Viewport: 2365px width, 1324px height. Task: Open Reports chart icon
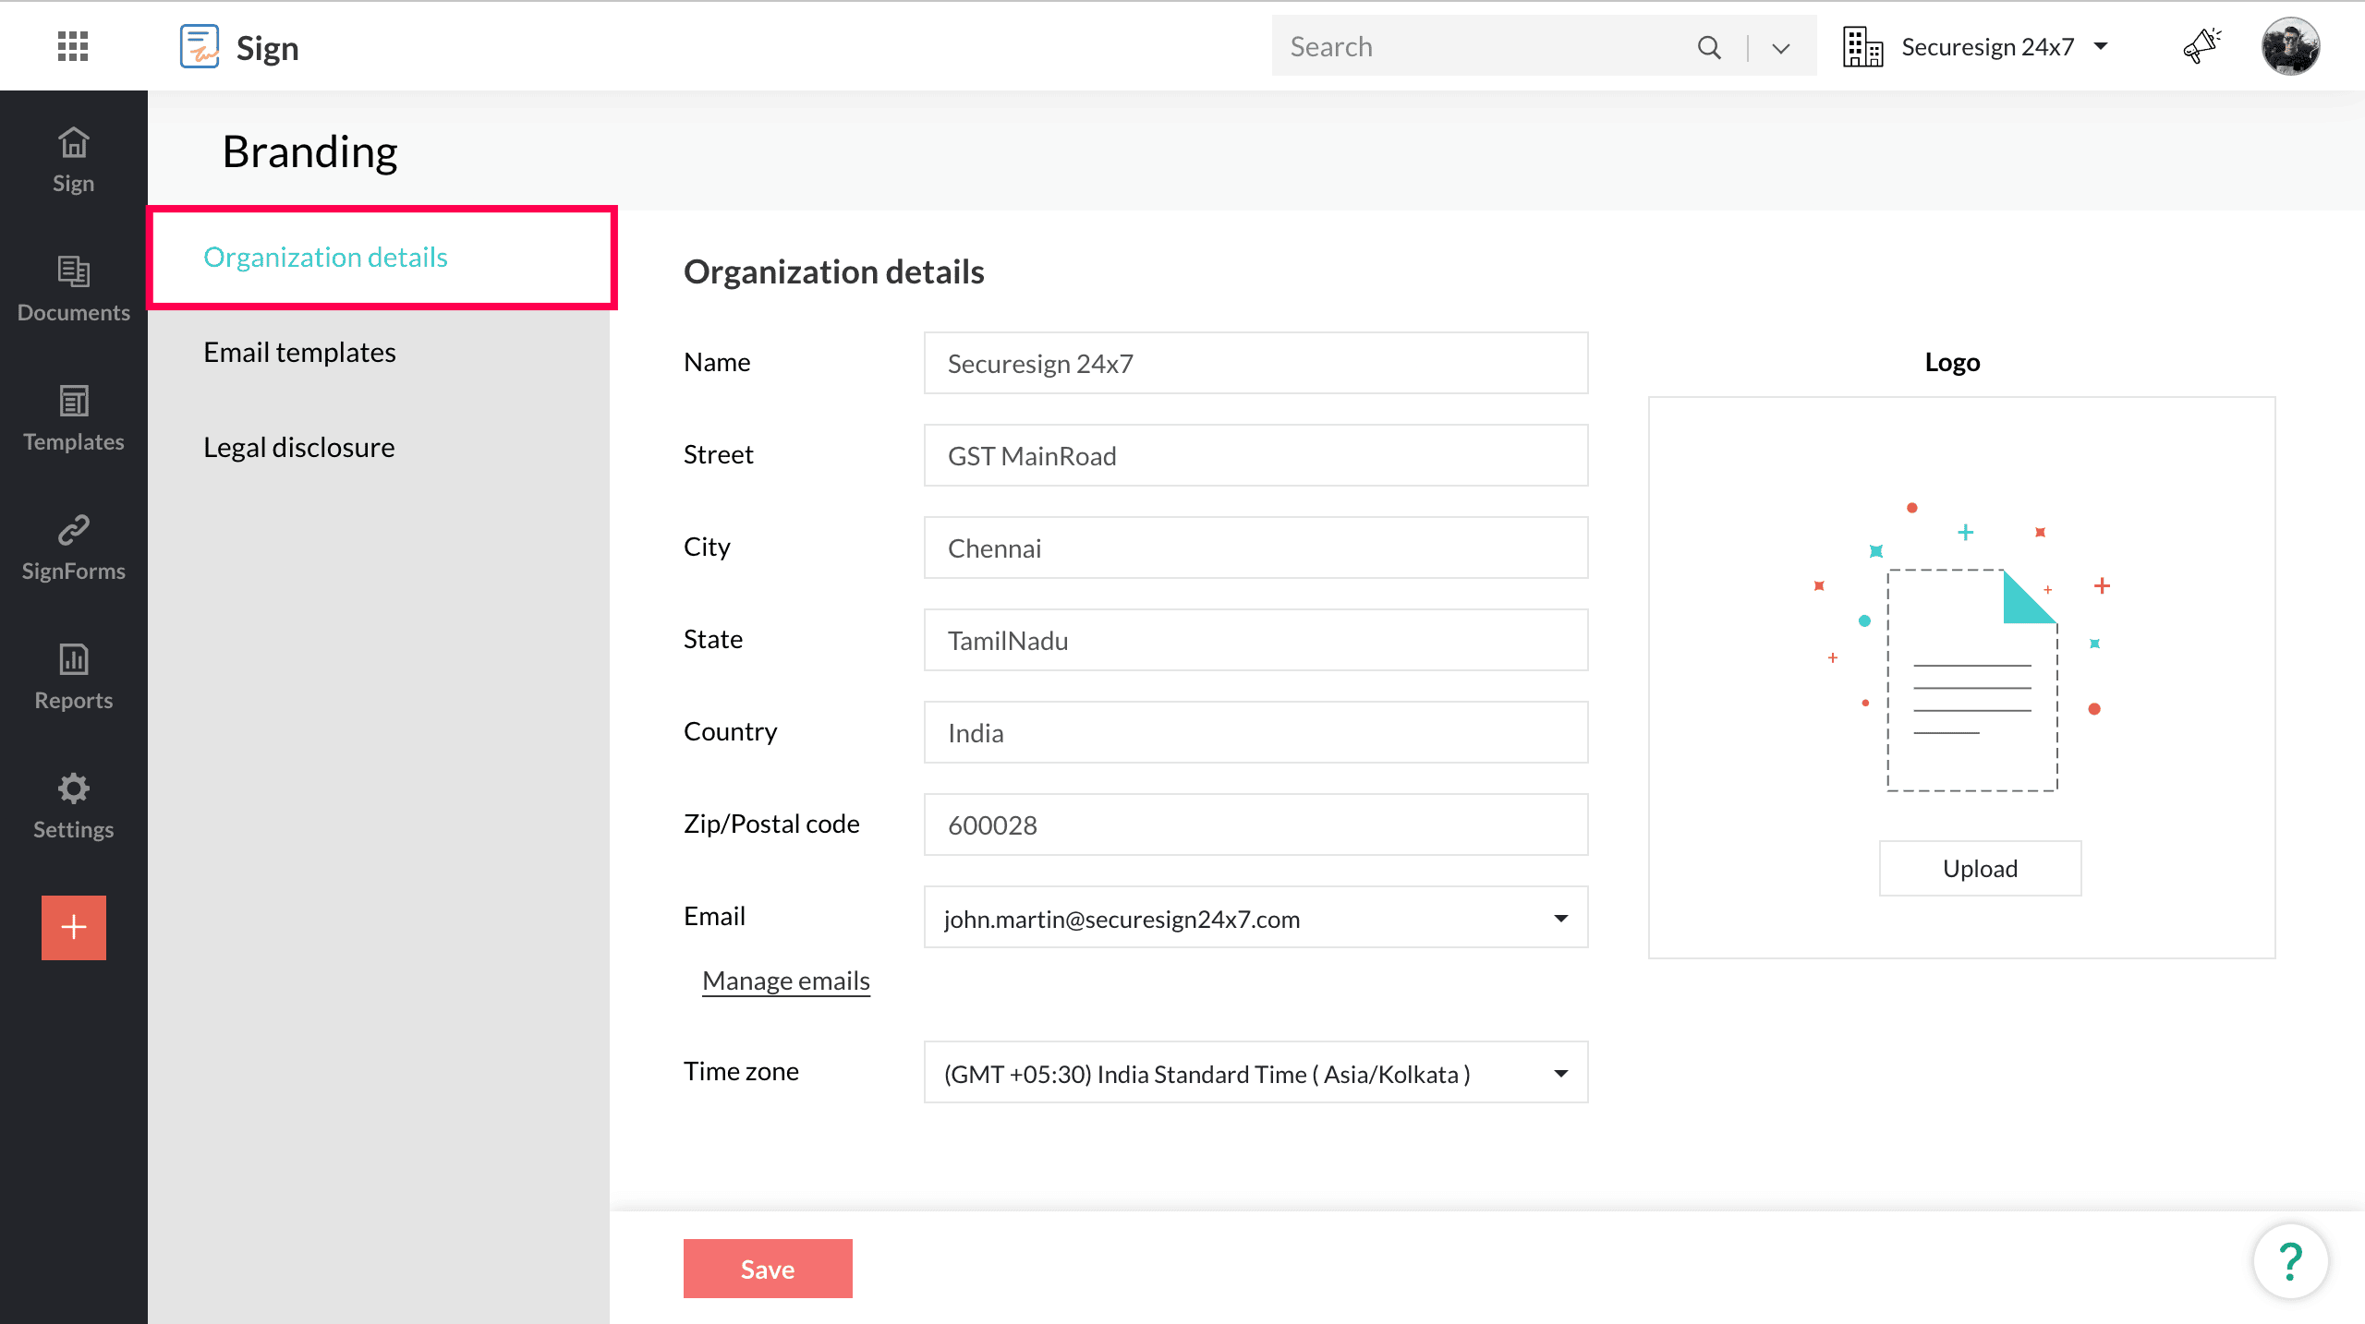coord(73,677)
